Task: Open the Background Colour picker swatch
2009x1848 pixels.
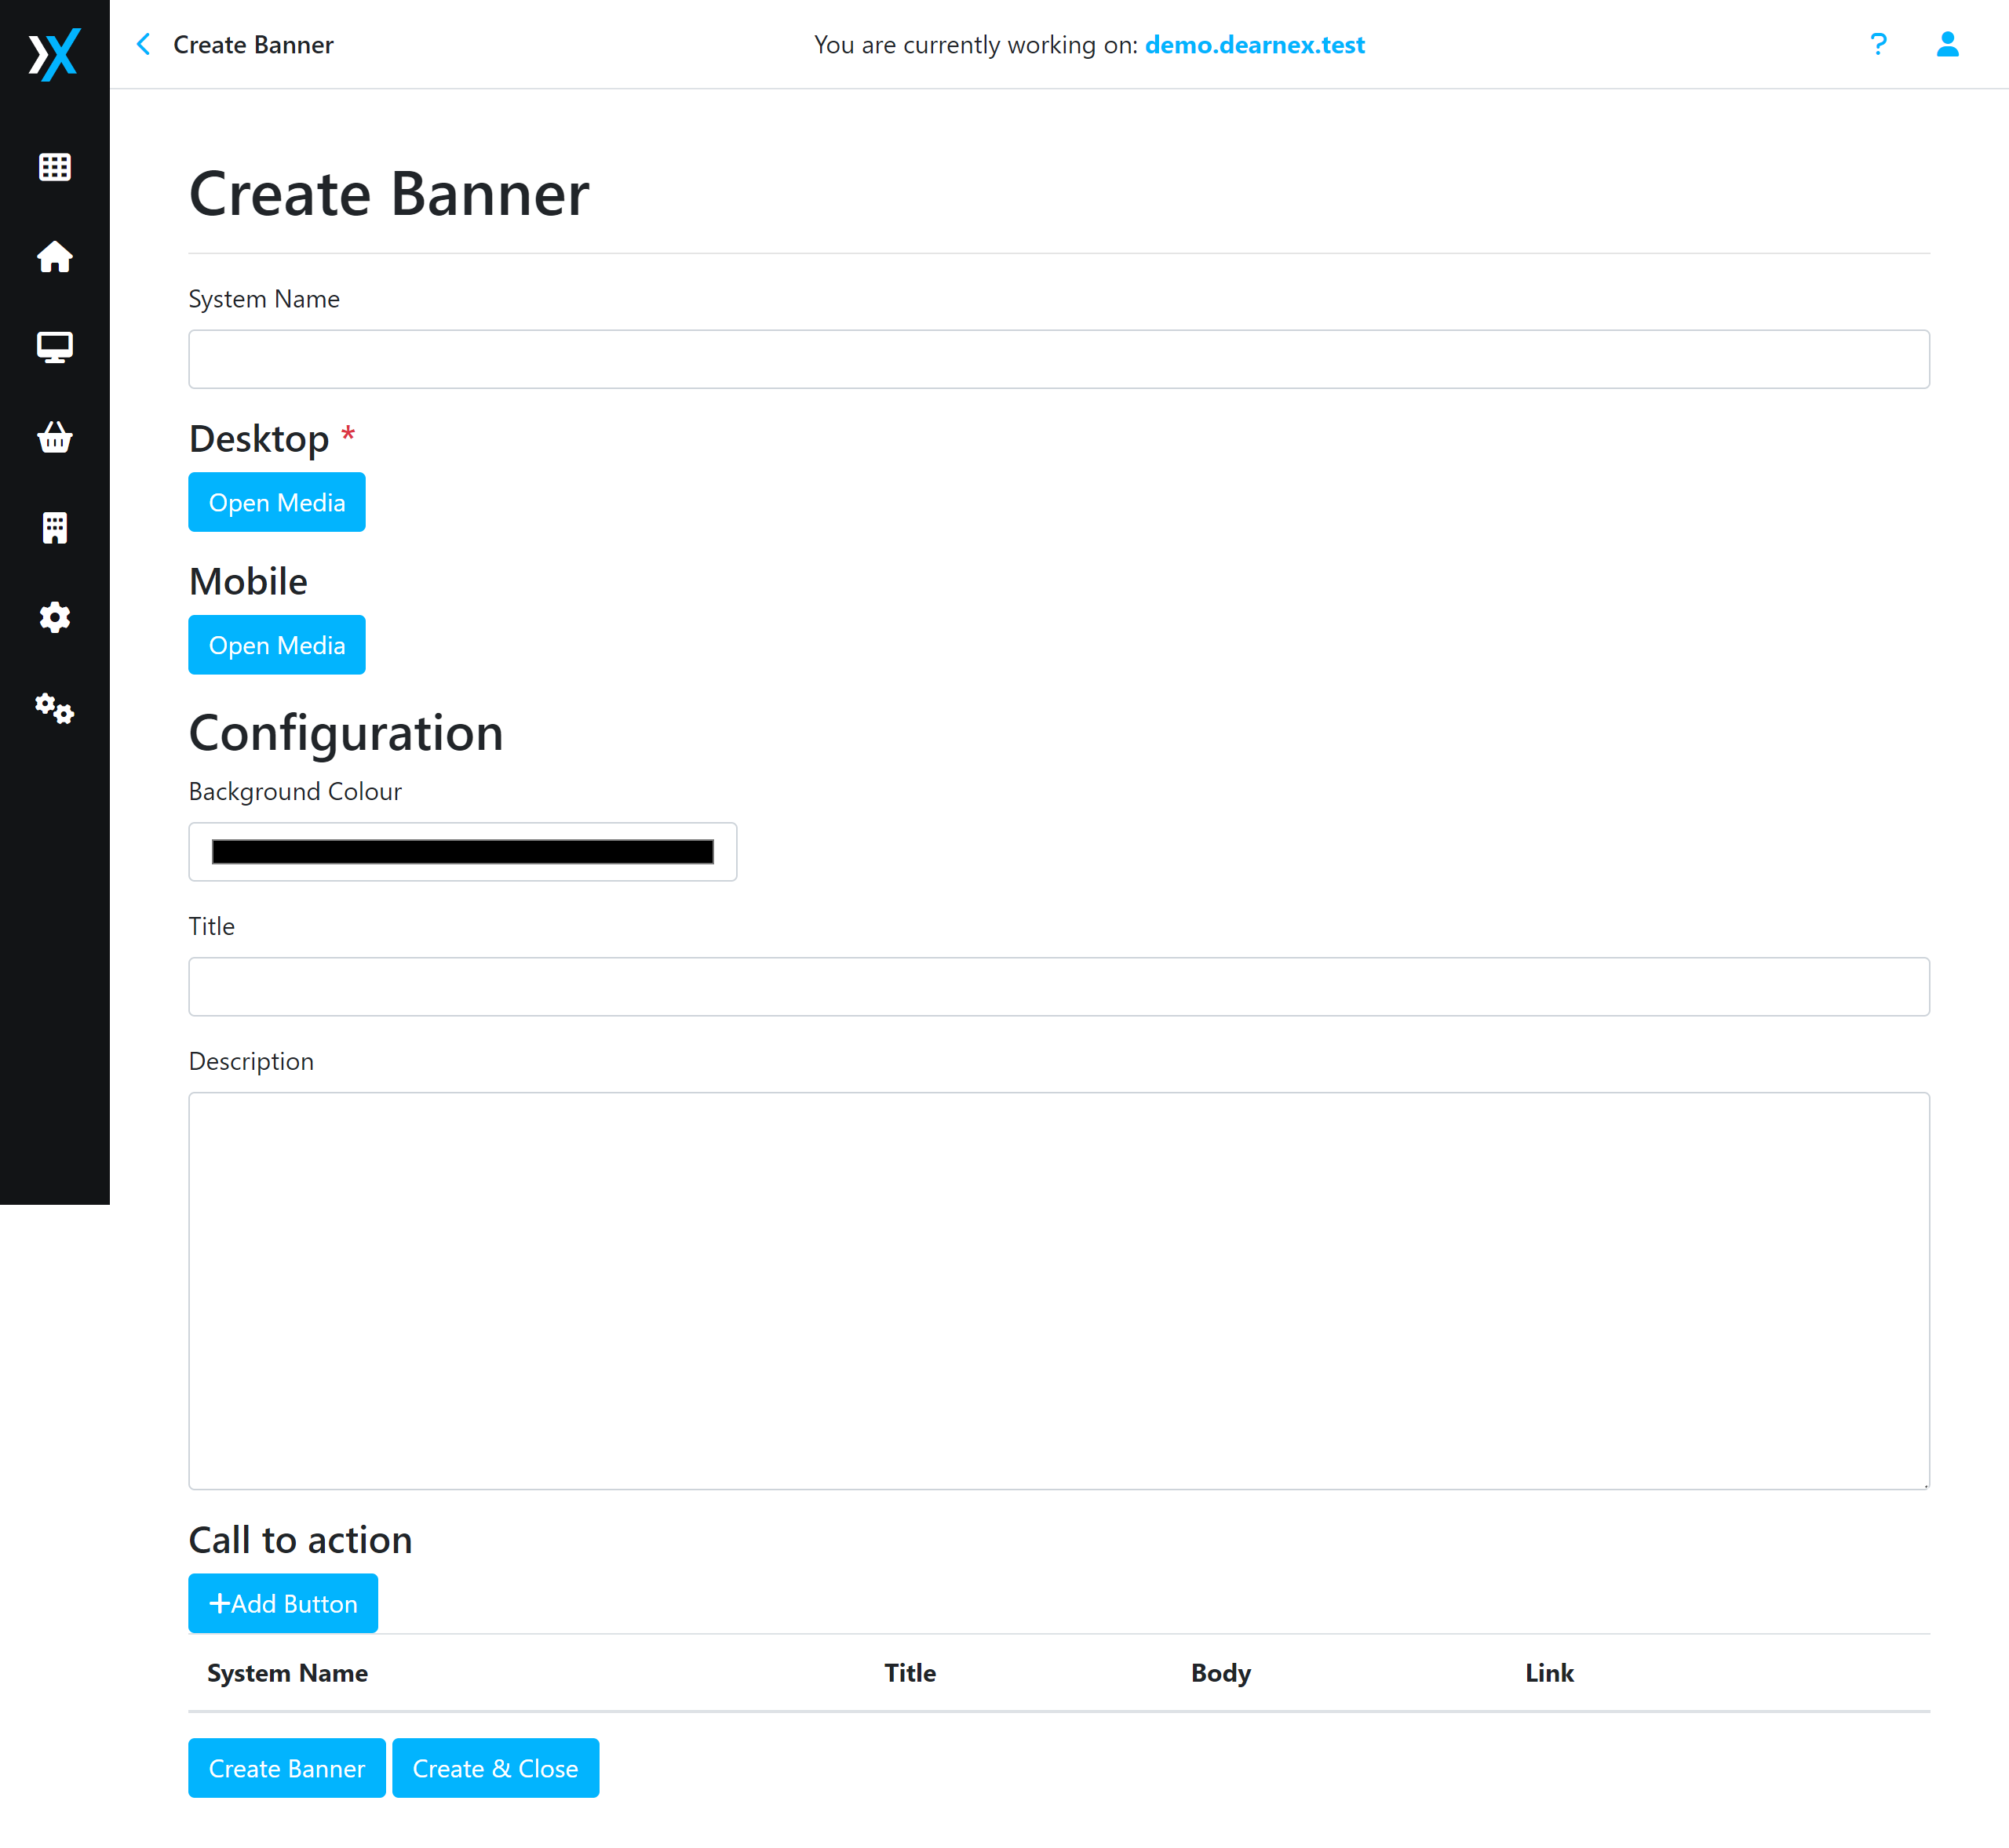Action: pos(462,852)
